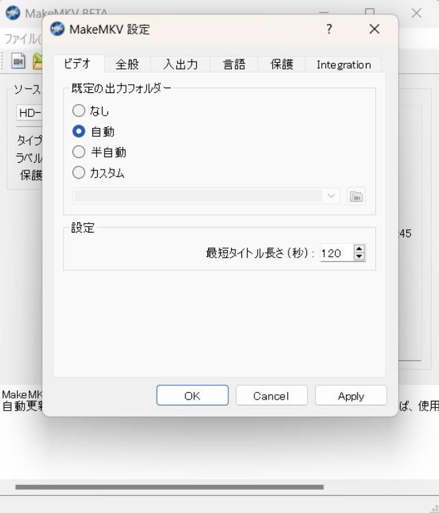Open the ファイル menu in main window

[x=23, y=39]
